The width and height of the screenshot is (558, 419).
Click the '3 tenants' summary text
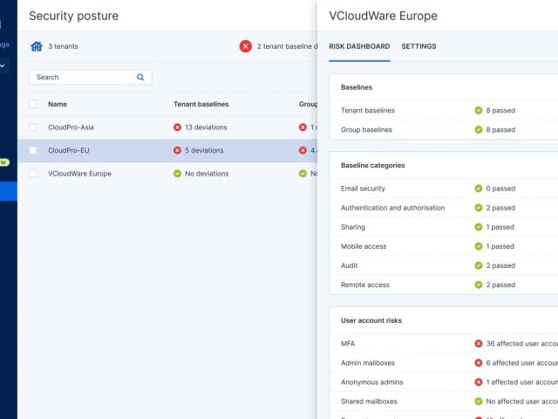tap(63, 46)
